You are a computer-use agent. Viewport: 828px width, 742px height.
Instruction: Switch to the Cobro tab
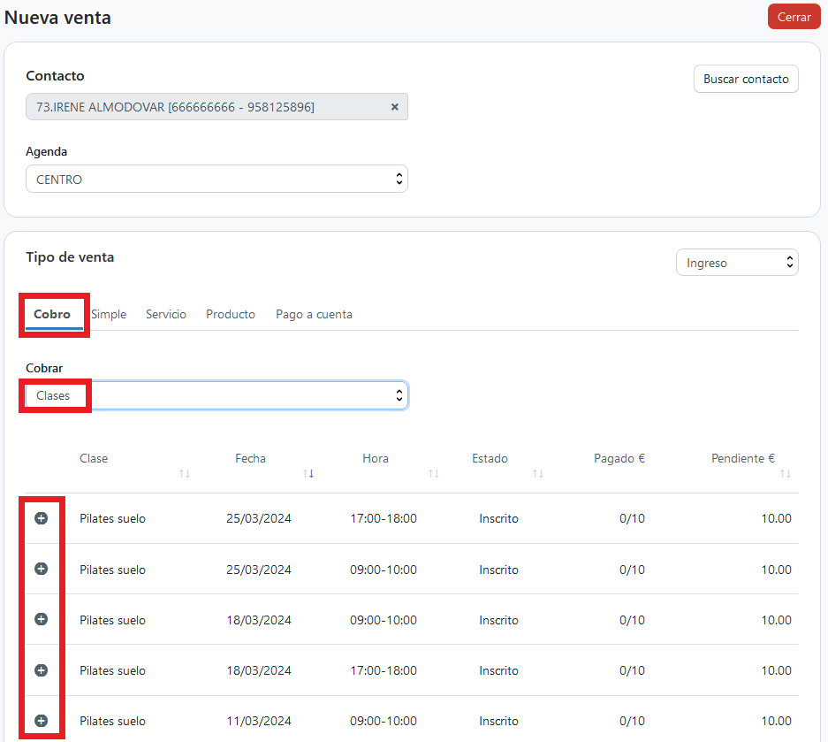pos(52,315)
